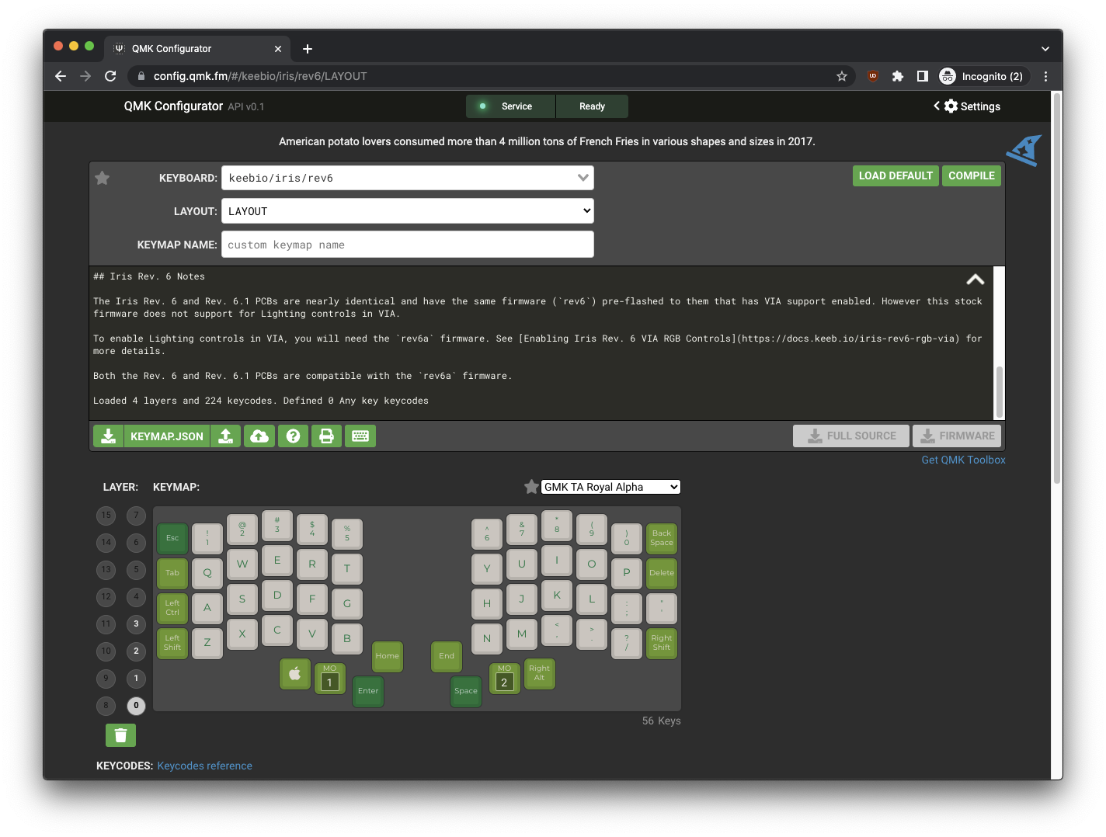Click the keyboard test icon
Image resolution: width=1106 pixels, height=837 pixels.
tap(360, 436)
